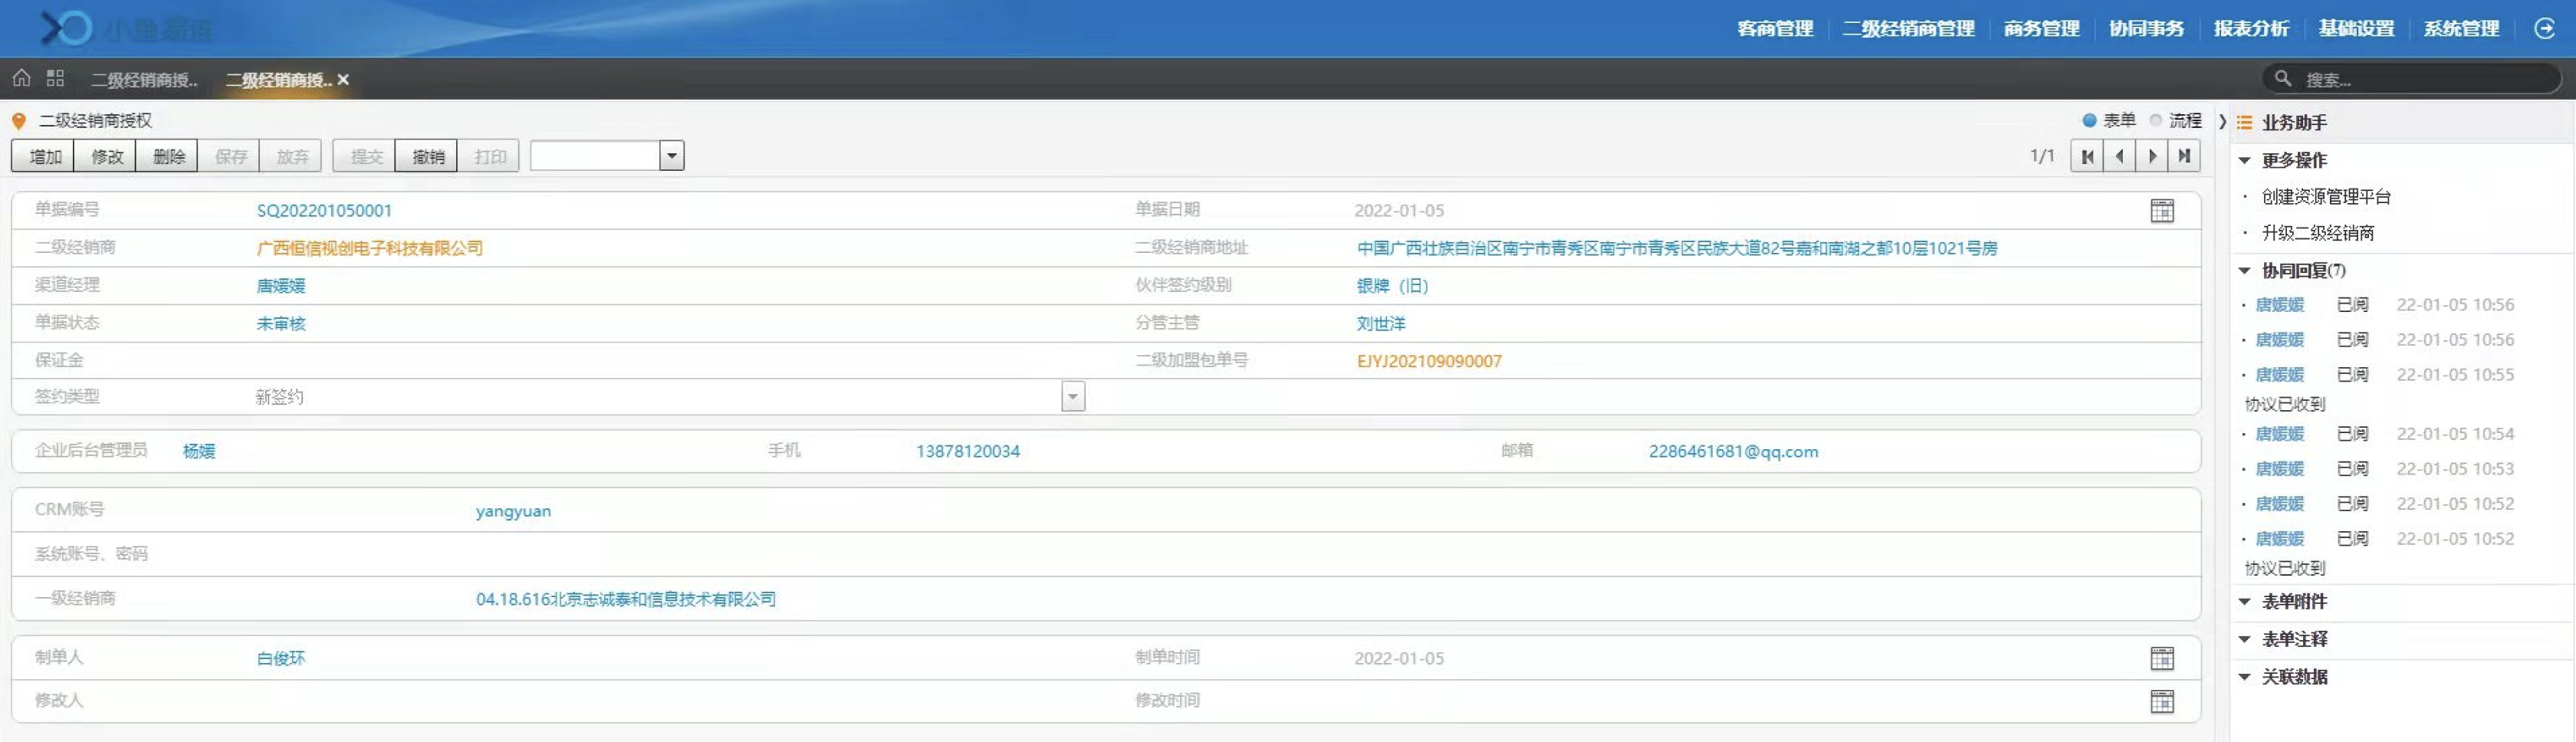Viewport: 2576px width, 742px height.
Task: Collapse the 业务助手 side panel
Action: [x=2222, y=122]
